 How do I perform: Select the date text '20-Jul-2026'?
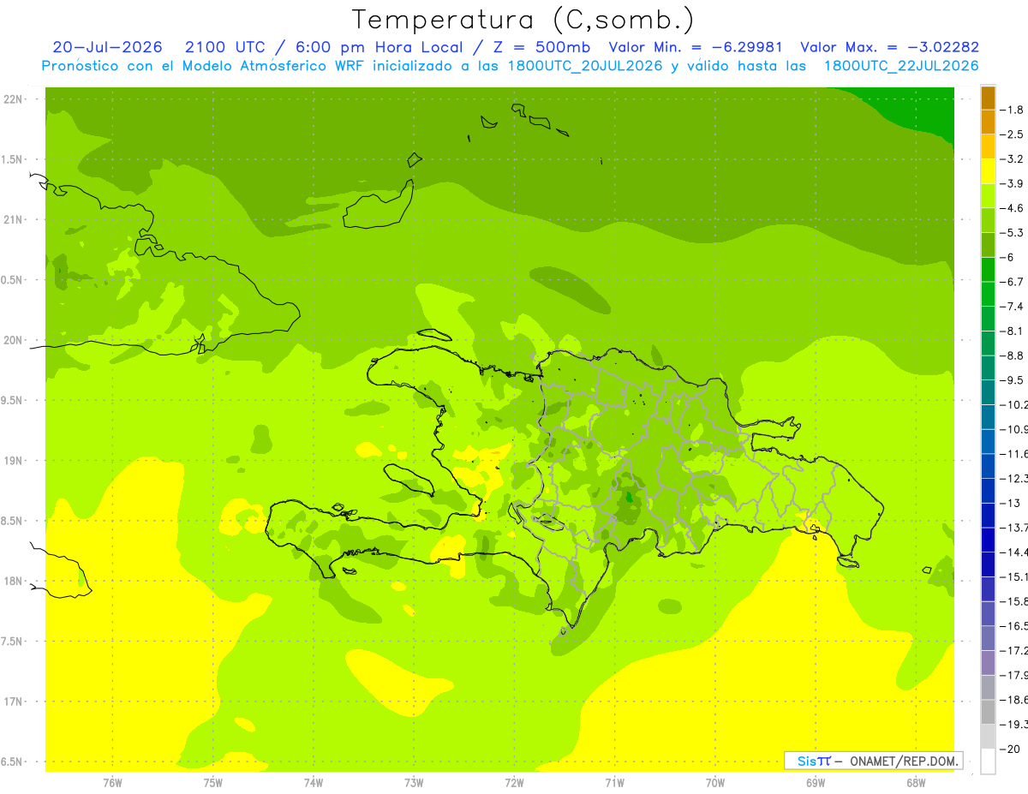[x=108, y=47]
